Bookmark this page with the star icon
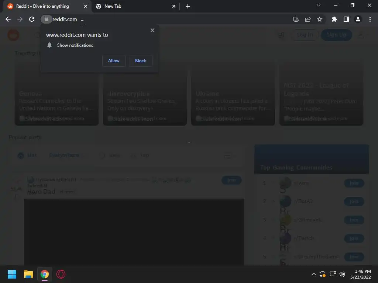 [320, 19]
